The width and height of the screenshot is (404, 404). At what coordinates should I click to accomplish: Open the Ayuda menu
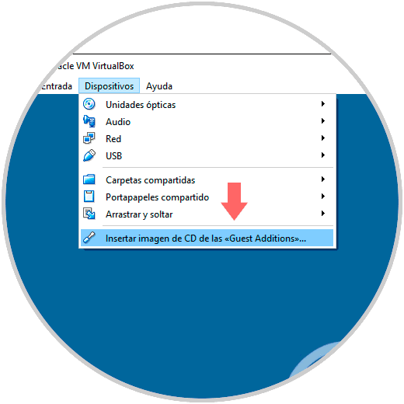(159, 86)
